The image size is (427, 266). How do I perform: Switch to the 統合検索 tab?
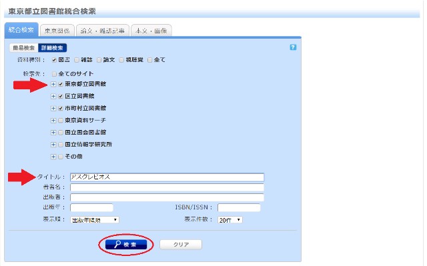click(21, 30)
